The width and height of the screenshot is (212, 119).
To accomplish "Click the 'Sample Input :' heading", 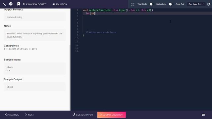I will point(13,59).
